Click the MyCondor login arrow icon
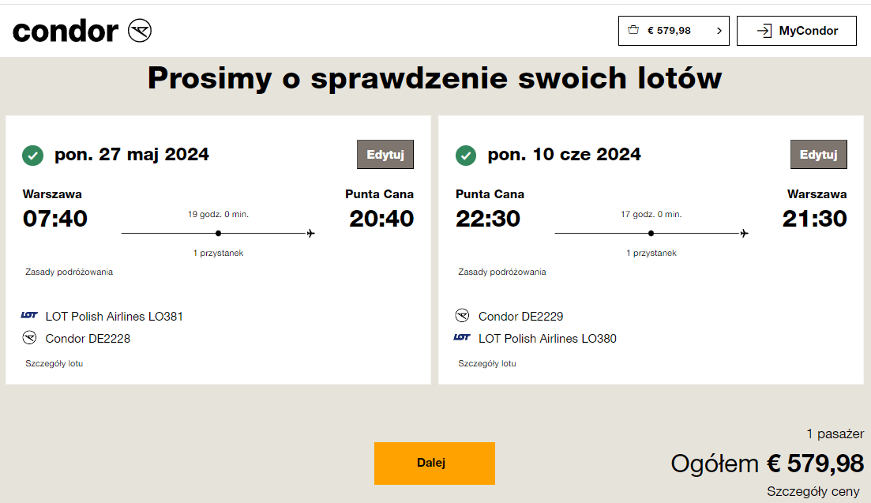Viewport: 871px width, 503px height. (764, 31)
